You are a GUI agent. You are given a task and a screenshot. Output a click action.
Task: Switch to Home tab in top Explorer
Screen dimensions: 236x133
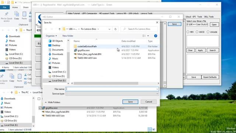point(15,7)
